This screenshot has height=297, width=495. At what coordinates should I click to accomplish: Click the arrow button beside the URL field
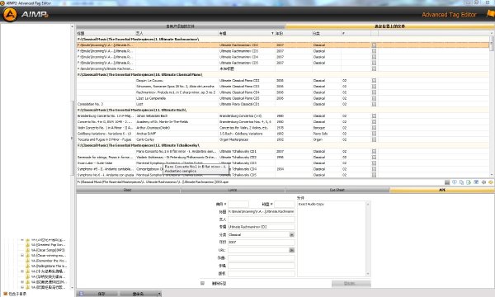pyautogui.click(x=292, y=250)
